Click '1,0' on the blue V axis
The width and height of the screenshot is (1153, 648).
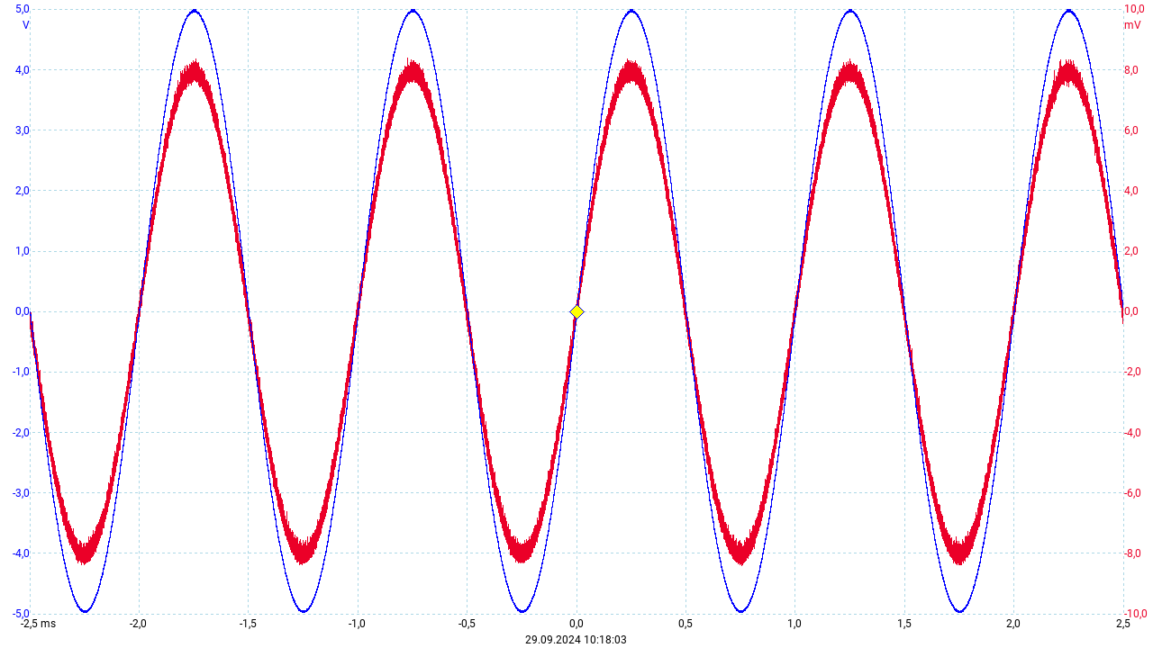point(23,251)
